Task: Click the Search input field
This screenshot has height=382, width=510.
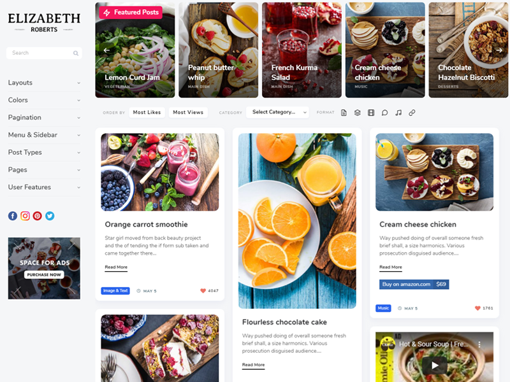Action: tap(44, 53)
